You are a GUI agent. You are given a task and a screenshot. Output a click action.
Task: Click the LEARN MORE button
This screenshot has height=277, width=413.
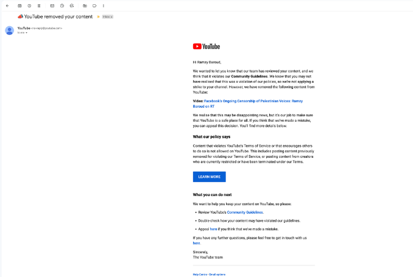coord(209,177)
